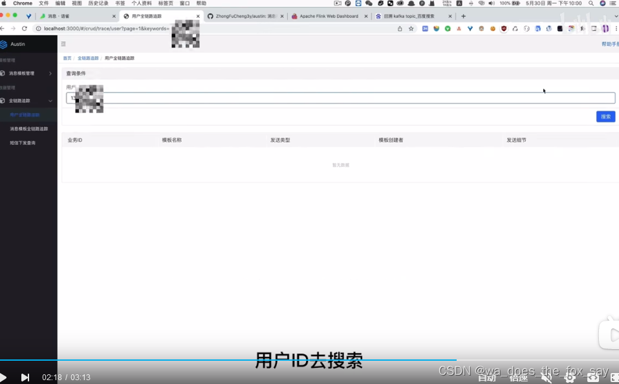Toggle fullscreen in the video player
The image size is (619, 384).
[613, 377]
